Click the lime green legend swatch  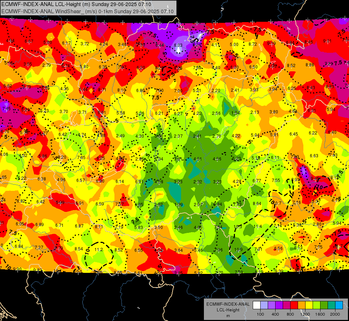click(317, 305)
